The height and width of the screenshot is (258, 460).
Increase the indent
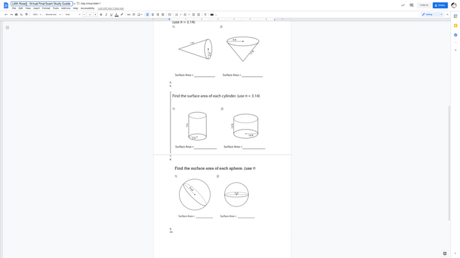198,15
